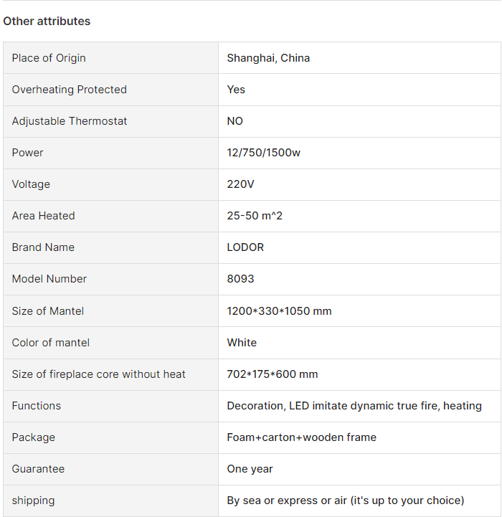Image resolution: width=502 pixels, height=517 pixels.
Task: Select the 'By sea or express or air' shipping text
Action: click(x=345, y=501)
